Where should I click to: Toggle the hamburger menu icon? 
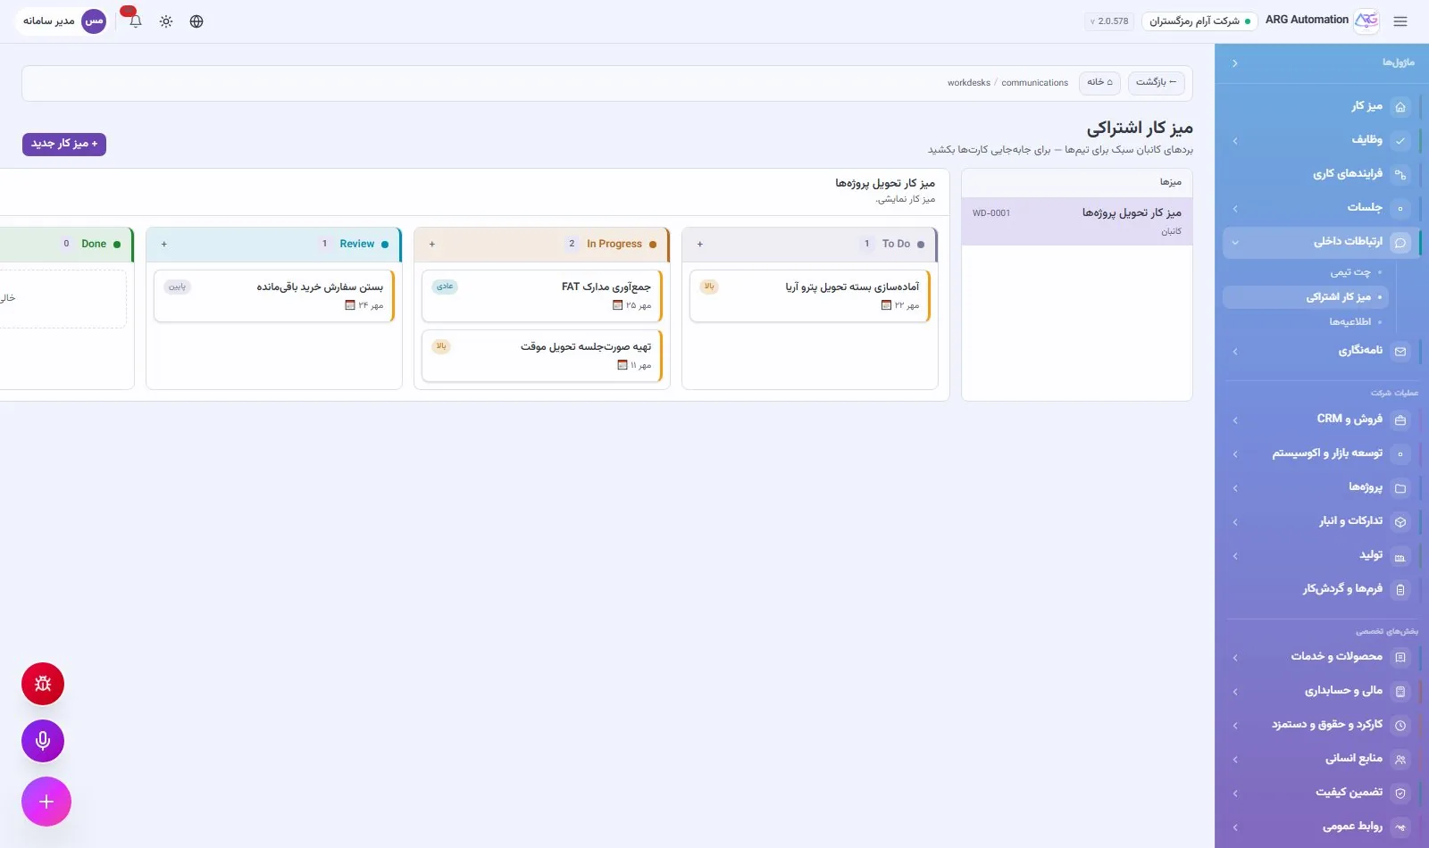[x=1400, y=21]
